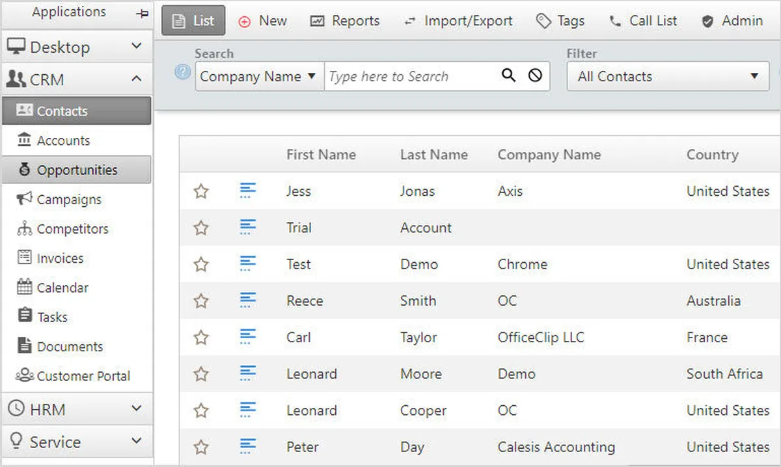781x467 pixels.
Task: Expand the HRM section
Action: point(136,408)
